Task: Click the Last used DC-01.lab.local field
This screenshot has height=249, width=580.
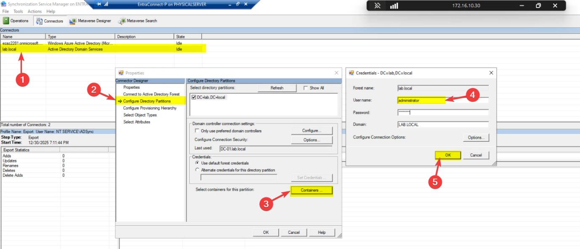Action: (x=276, y=149)
